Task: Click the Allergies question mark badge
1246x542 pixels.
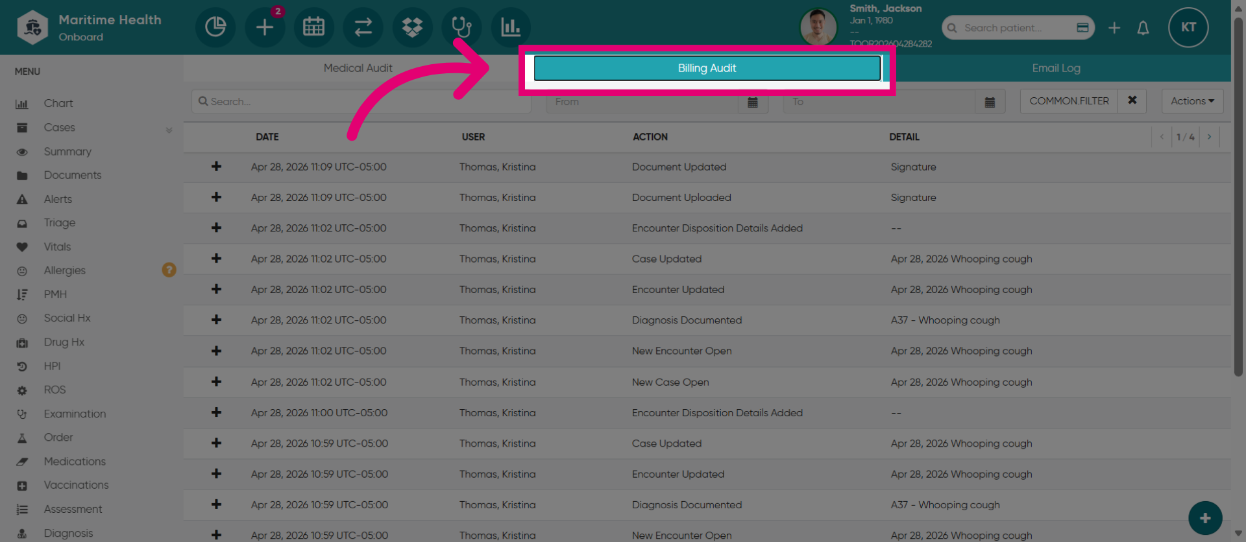Action: tap(169, 270)
